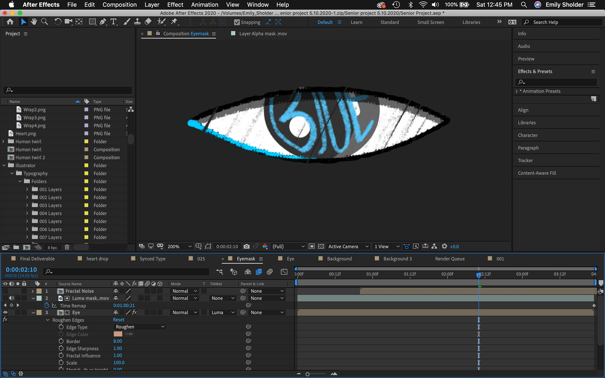605x378 pixels.
Task: Switch to the Render Queue tab
Action: tap(450, 259)
